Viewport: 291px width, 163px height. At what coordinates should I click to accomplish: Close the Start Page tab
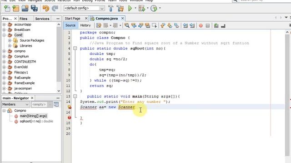pyautogui.click(x=86, y=18)
